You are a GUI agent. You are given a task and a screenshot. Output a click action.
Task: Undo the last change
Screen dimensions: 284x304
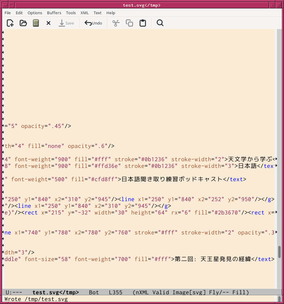tap(93, 23)
